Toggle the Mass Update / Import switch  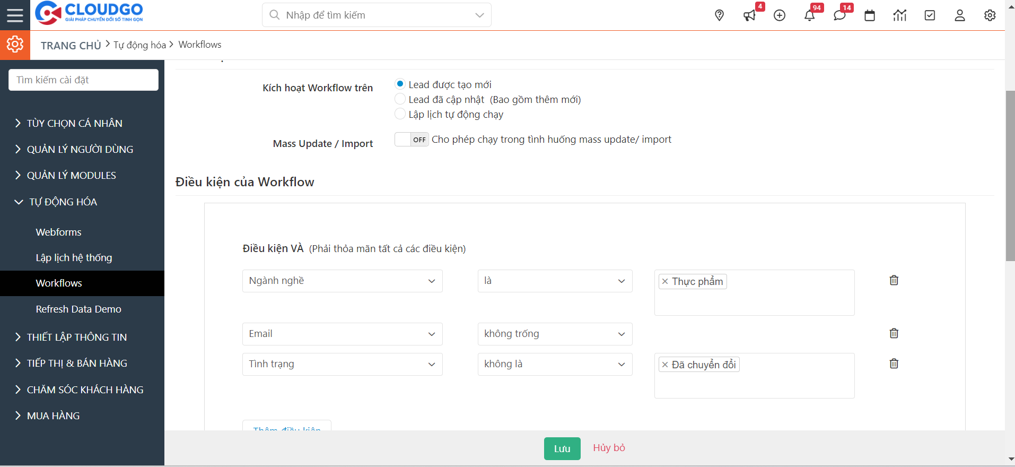tap(412, 140)
